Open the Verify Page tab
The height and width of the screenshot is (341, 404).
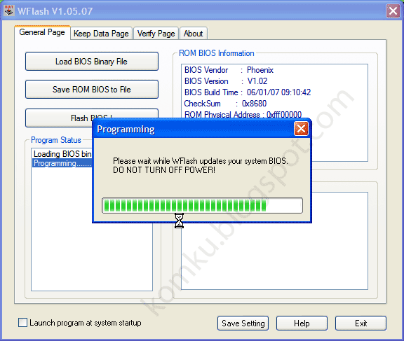(x=156, y=34)
